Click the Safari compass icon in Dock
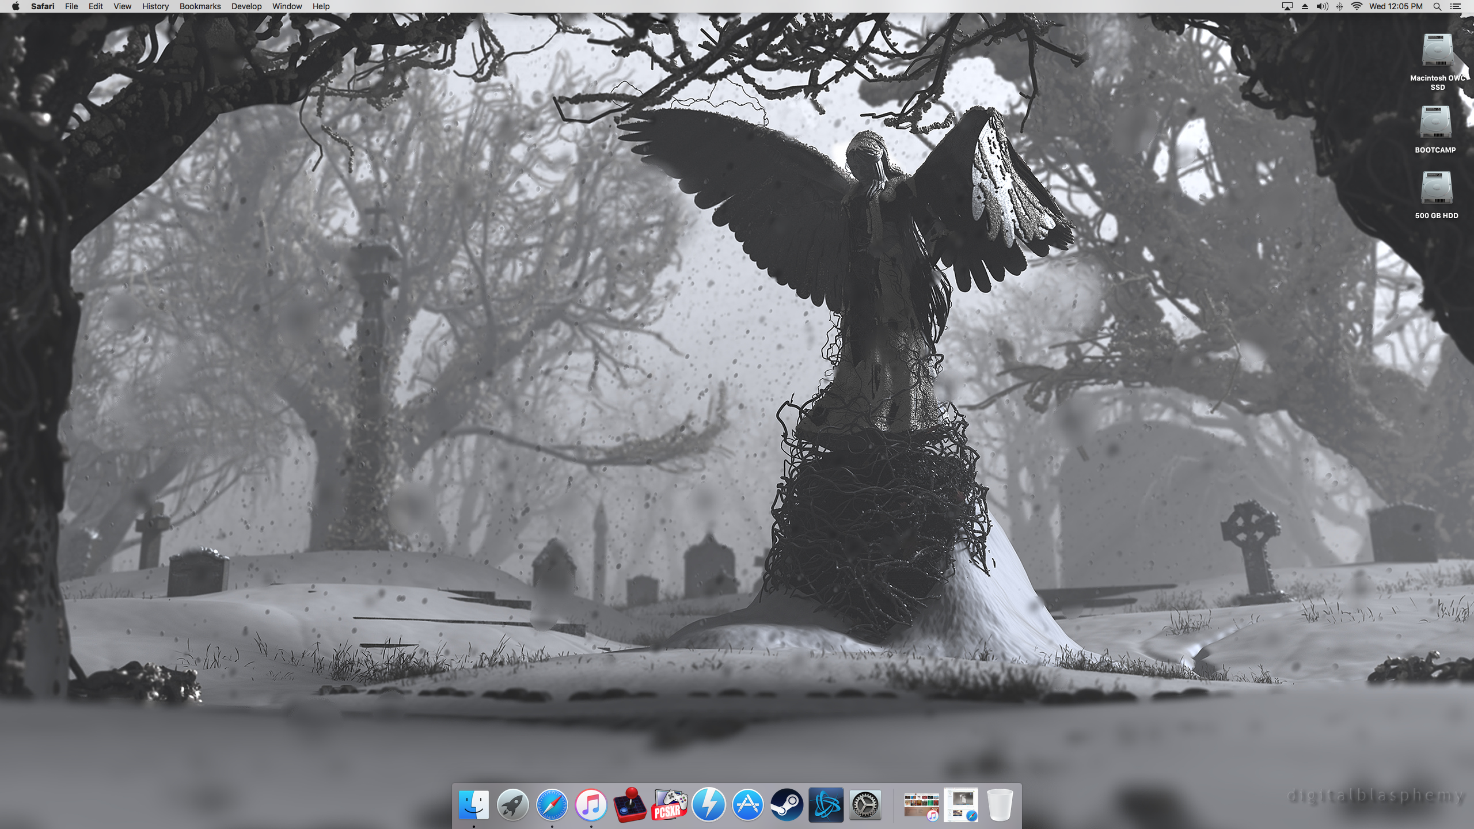 pyautogui.click(x=552, y=804)
